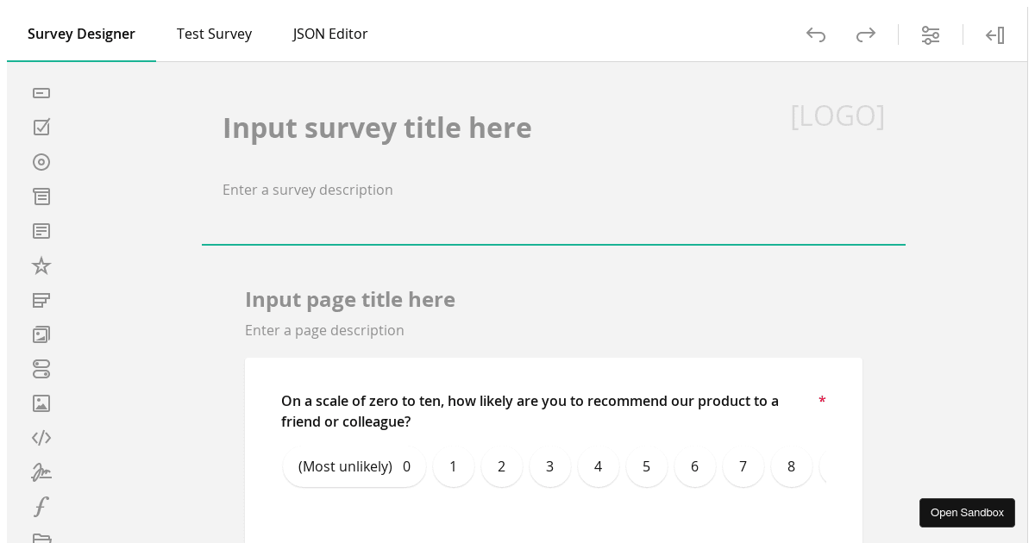Add a Signature Pad question from toolbox
The height and width of the screenshot is (543, 1035).
(41, 472)
